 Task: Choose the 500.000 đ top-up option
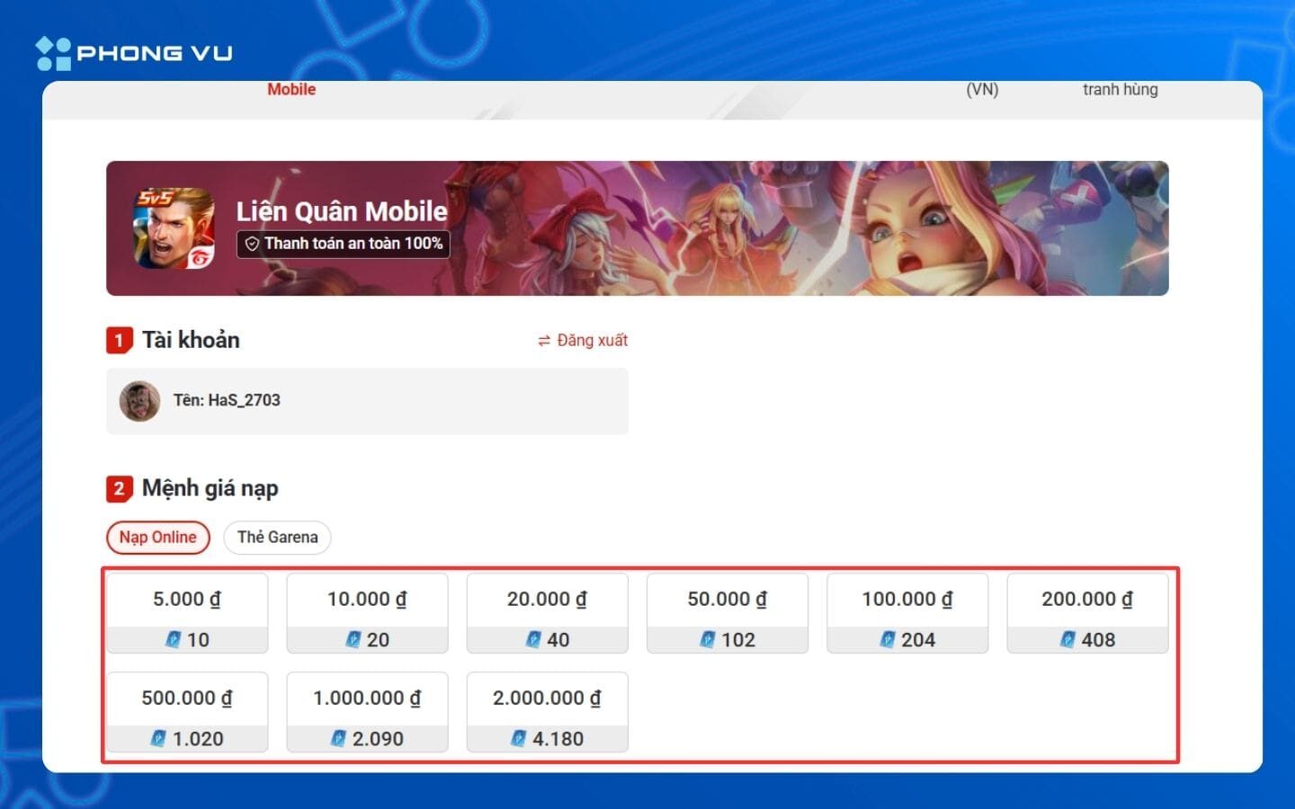click(x=187, y=712)
